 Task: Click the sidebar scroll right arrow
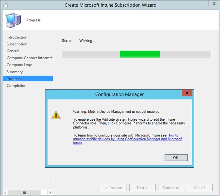tap(50, 192)
